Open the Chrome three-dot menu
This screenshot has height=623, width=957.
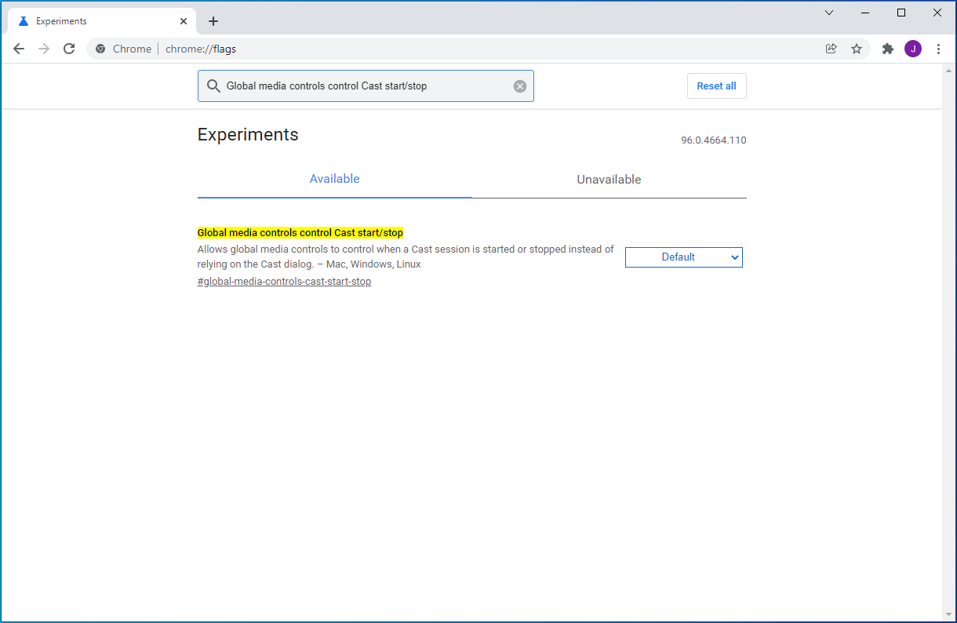pyautogui.click(x=939, y=49)
